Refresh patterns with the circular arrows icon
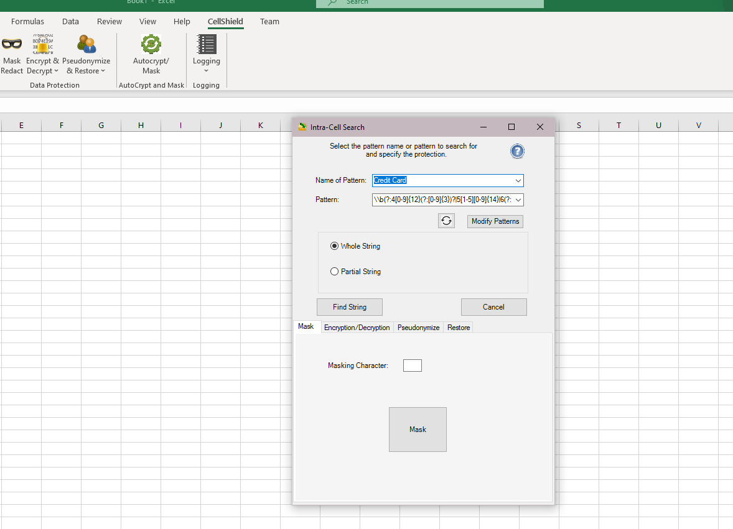Screen dimensions: 733x529 click(x=446, y=221)
